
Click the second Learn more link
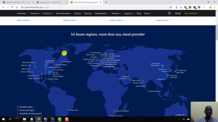click(x=71, y=20)
